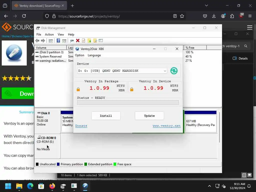Open the Firefox application menu
Image resolution: width=256 pixels, height=192 pixels.
(x=250, y=16)
